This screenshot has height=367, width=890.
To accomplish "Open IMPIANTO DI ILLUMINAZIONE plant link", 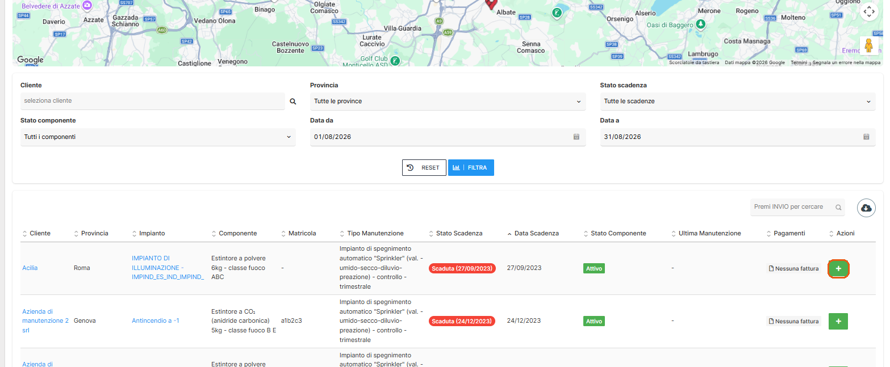I will (x=168, y=268).
